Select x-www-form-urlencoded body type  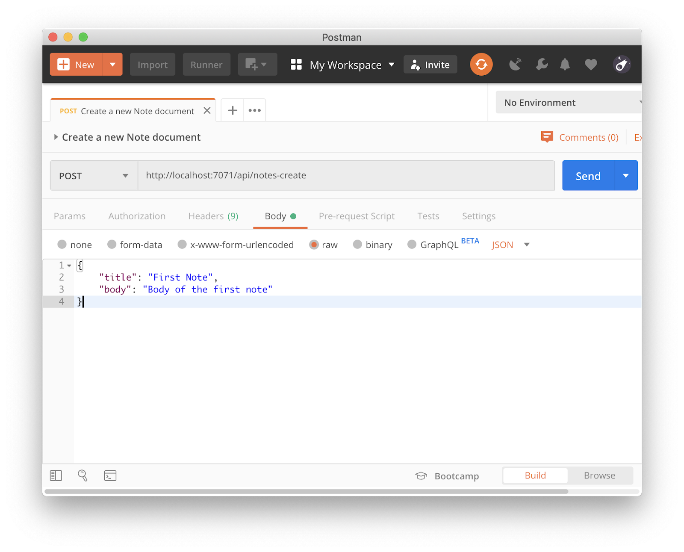pos(182,244)
